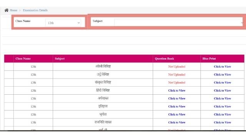The image size is (246, 138).
Task: Open the Examination Details breadcrumb link
Action: tap(35, 10)
